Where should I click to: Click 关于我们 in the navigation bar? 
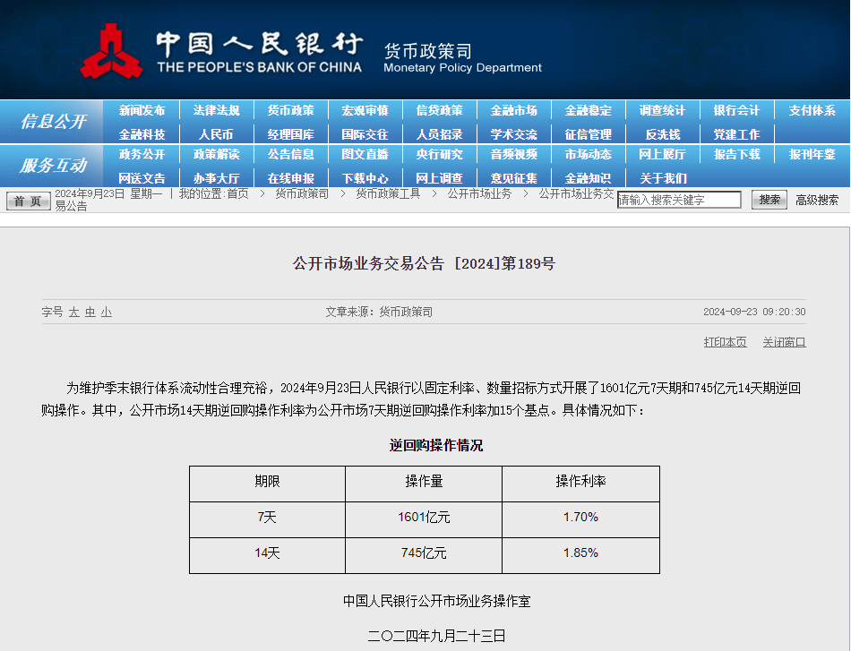[663, 178]
